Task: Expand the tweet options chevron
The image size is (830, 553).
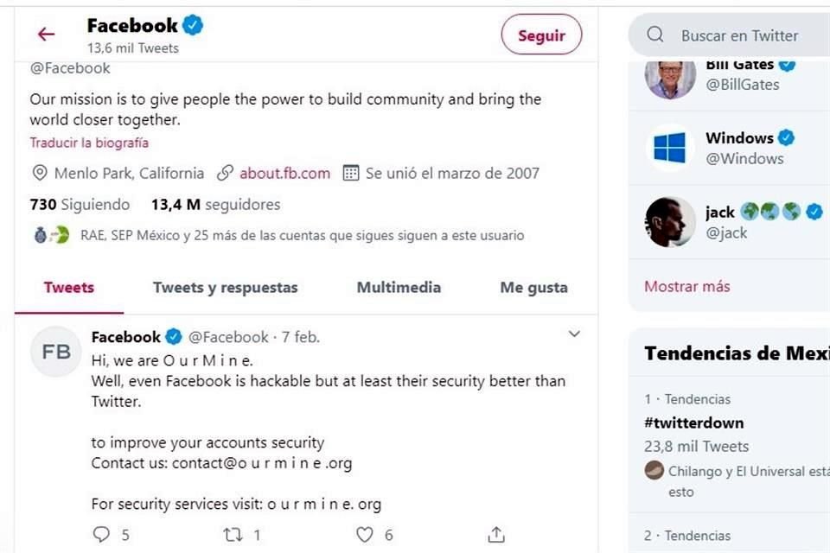Action: coord(573,334)
